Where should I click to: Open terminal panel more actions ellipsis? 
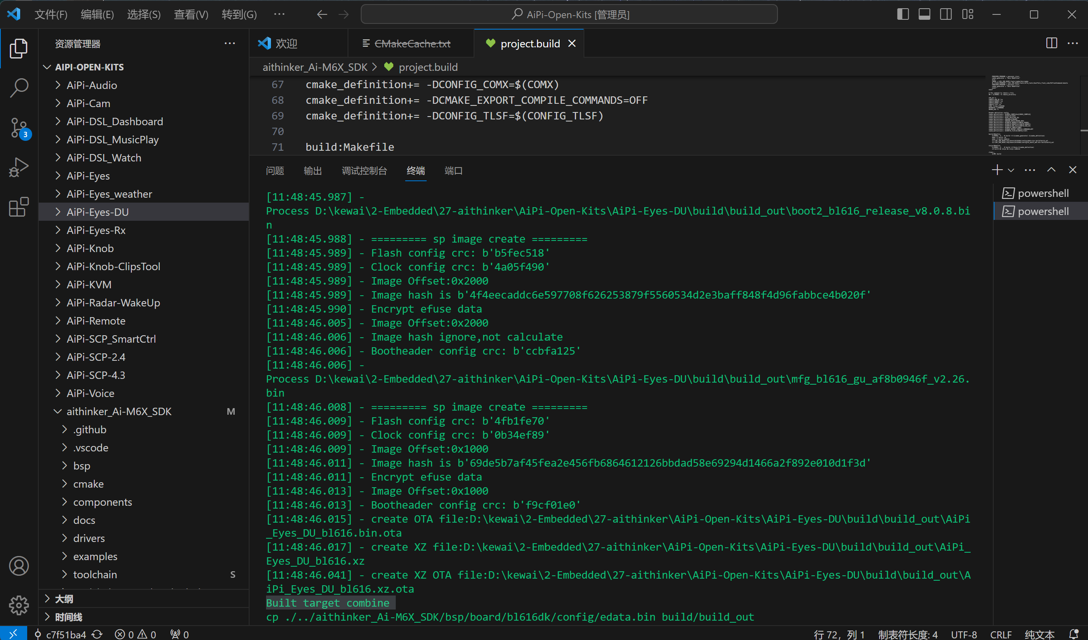pyautogui.click(x=1030, y=170)
